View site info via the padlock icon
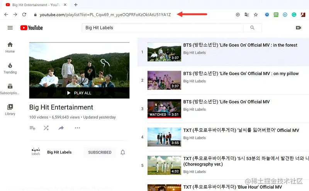The image size is (309, 191). click(x=35, y=15)
